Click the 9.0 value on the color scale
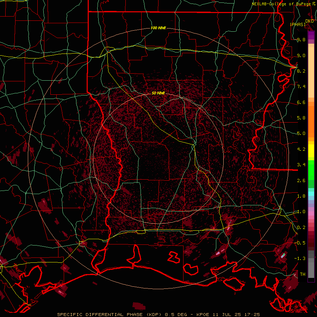 point(301,55)
